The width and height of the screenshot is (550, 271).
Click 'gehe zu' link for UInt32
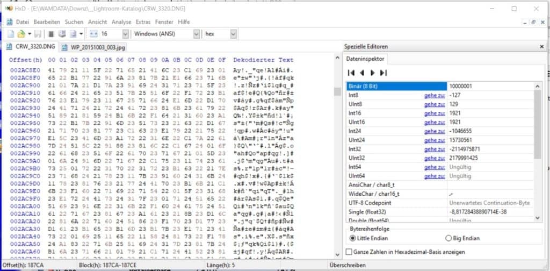click(435, 158)
